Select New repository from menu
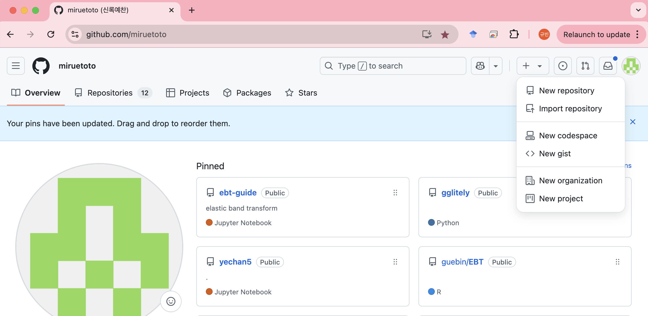Viewport: 648px width, 316px height. coord(566,91)
